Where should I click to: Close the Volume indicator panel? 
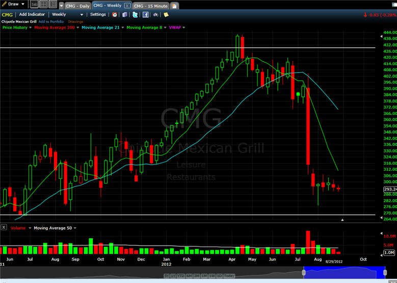tap(4, 227)
